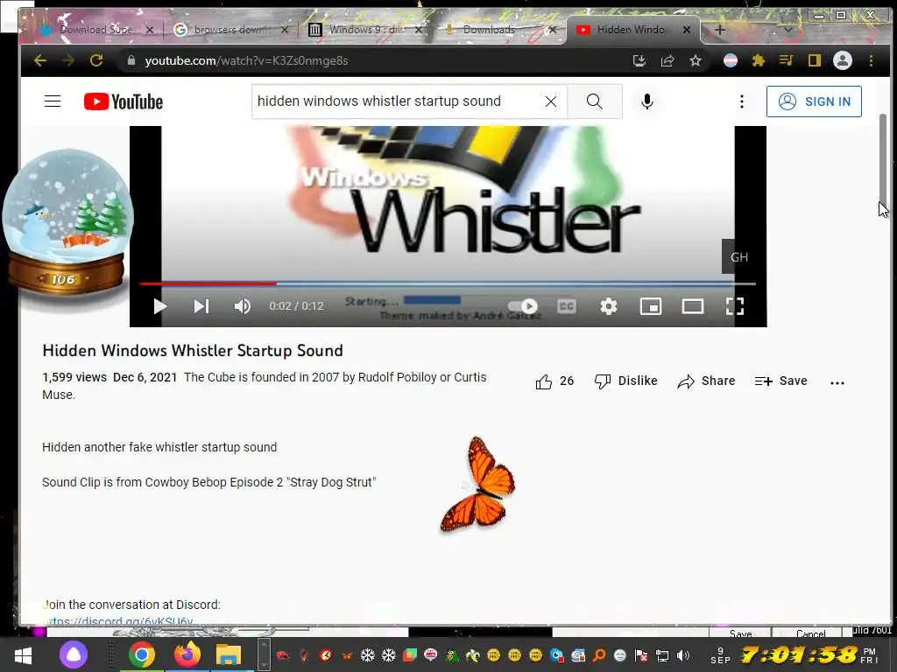Like the video with thumbs up
This screenshot has height=672, width=897.
point(554,381)
